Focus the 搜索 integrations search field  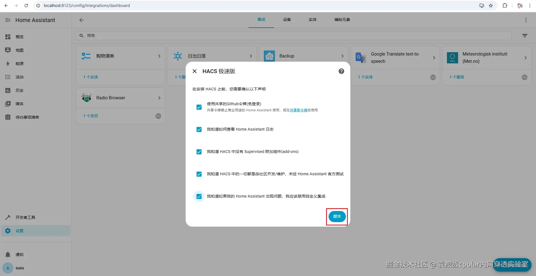point(294,36)
